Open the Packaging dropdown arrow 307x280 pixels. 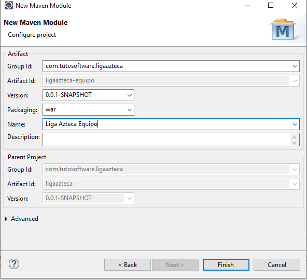[130, 109]
